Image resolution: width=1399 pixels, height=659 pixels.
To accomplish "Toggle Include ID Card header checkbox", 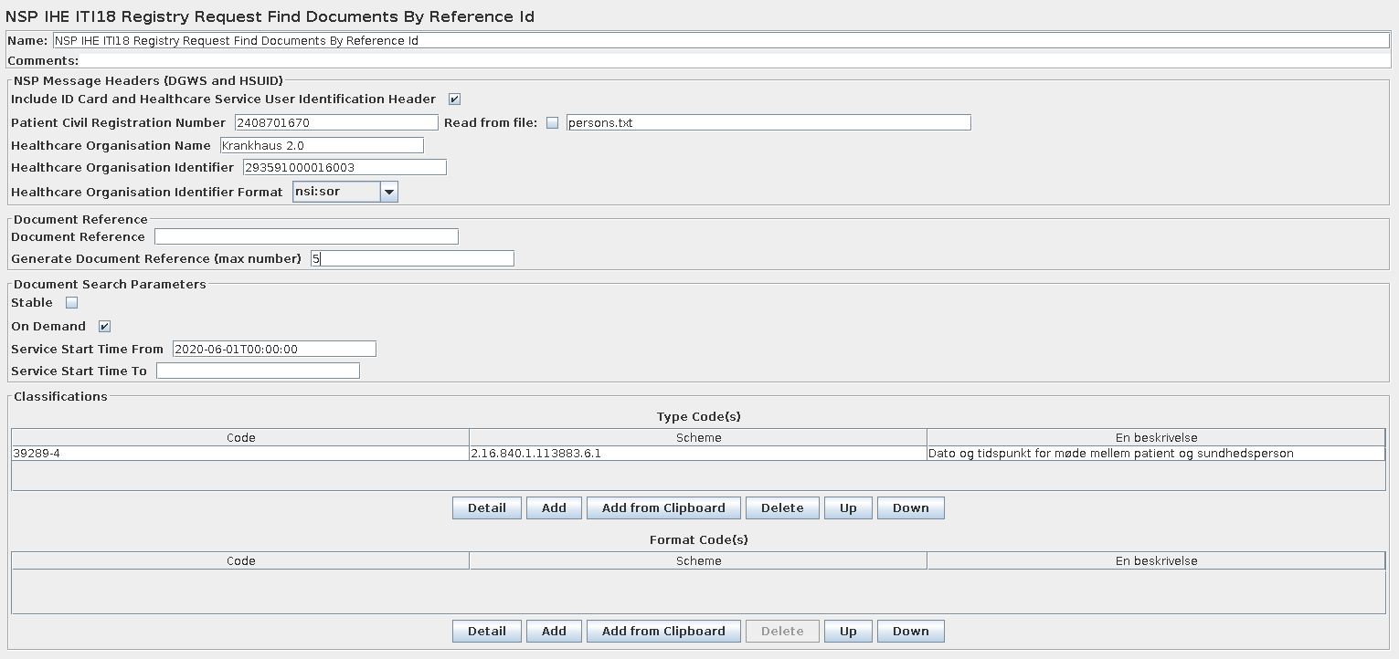I will point(454,99).
